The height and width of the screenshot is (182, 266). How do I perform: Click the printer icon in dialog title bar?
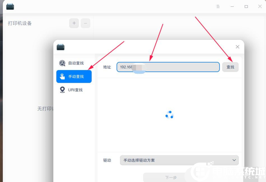click(x=60, y=47)
